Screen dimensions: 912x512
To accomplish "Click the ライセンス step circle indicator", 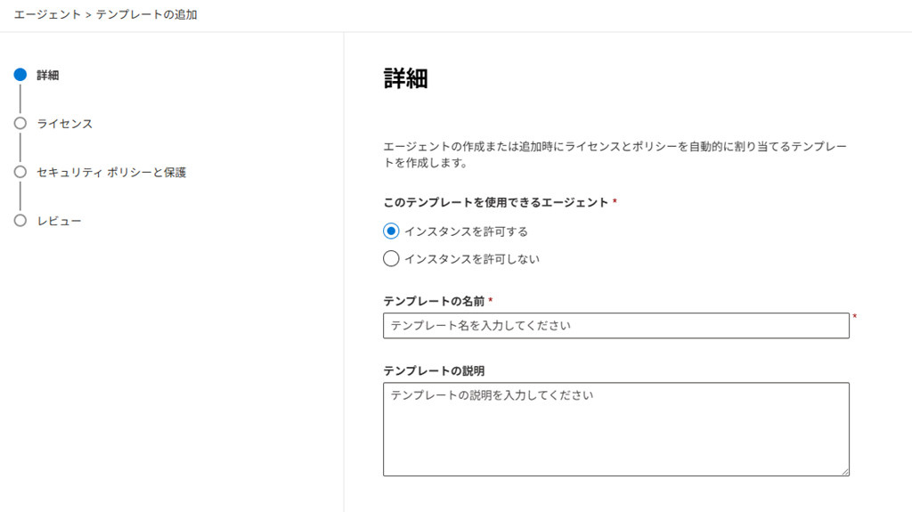I will coord(20,124).
